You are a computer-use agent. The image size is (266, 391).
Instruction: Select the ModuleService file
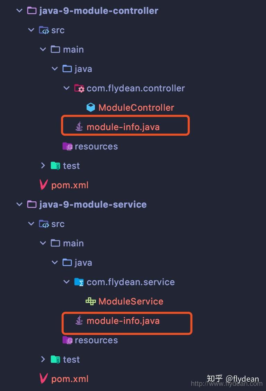click(131, 301)
